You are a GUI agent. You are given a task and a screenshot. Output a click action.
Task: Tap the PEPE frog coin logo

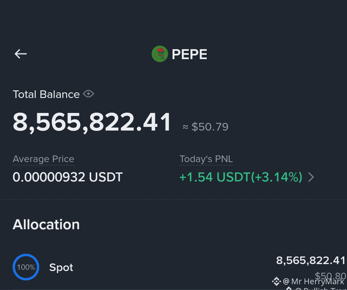[x=160, y=54]
